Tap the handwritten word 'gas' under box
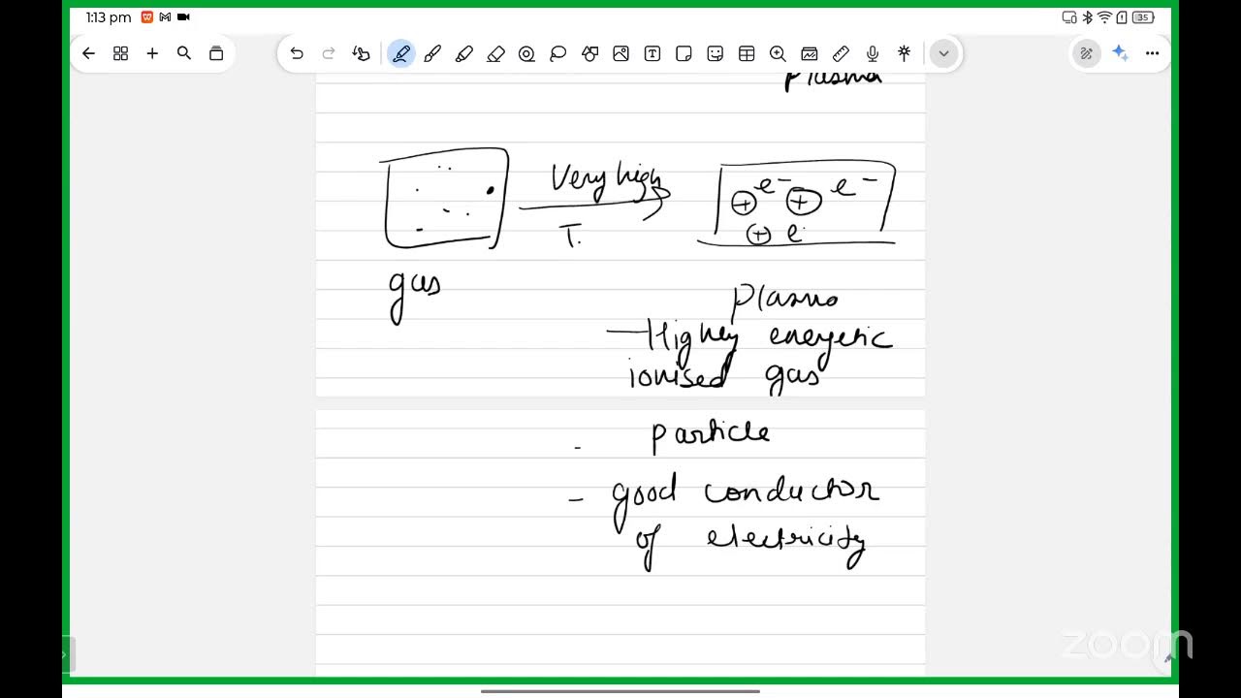 (415, 294)
